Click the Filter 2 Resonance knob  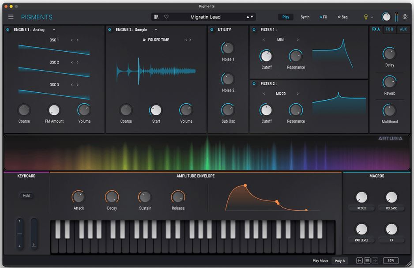[x=296, y=110]
